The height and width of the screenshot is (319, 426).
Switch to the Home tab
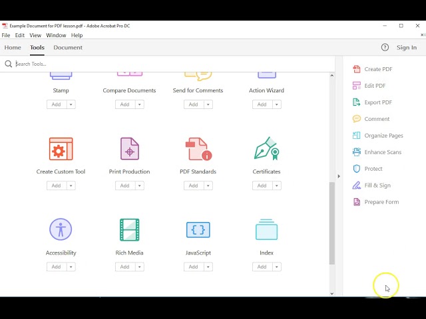pyautogui.click(x=13, y=48)
